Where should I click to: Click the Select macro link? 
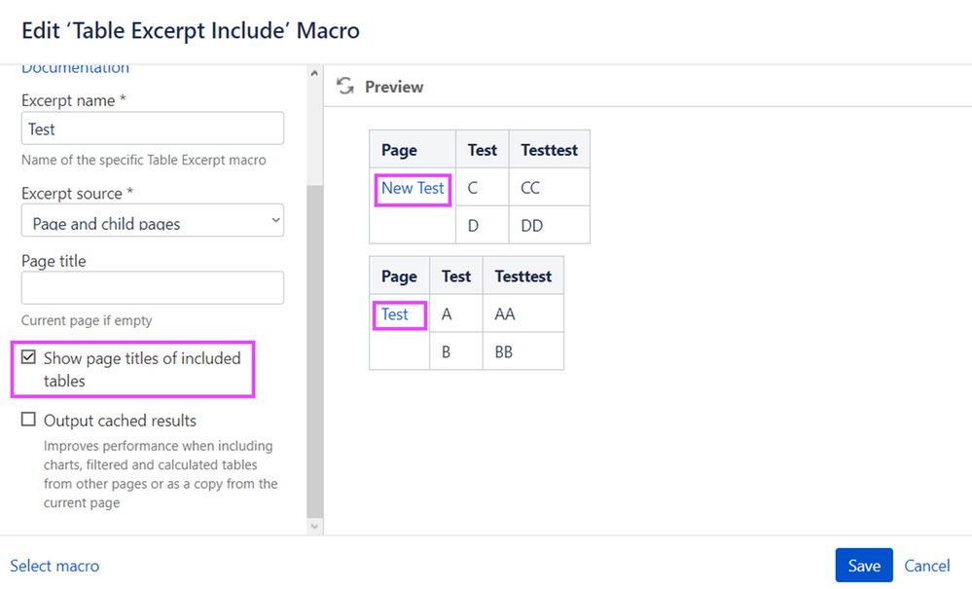[54, 566]
